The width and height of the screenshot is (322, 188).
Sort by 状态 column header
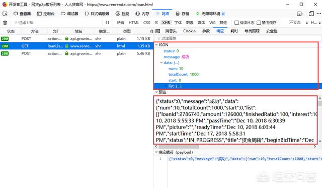click(x=11, y=31)
